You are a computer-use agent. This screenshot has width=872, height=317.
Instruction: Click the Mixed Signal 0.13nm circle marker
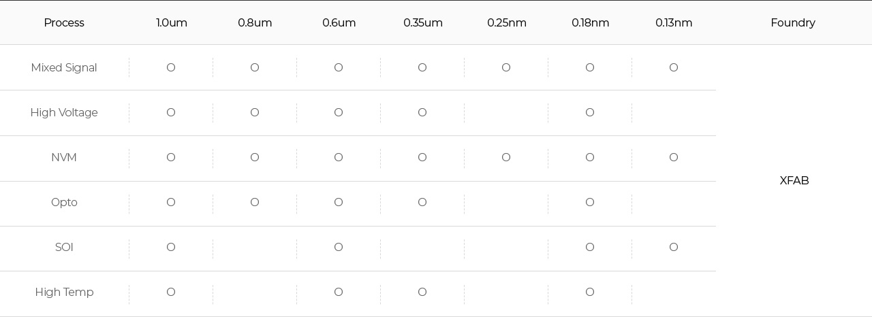[674, 67]
